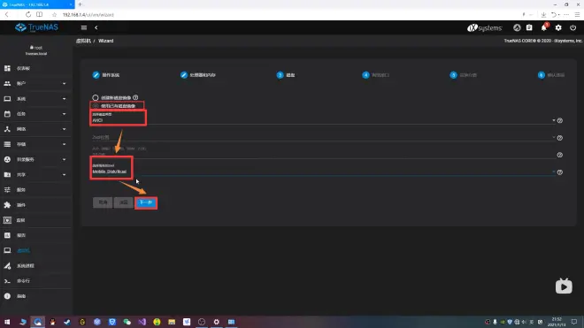
Task: Open the Services sliders icon in sidebar
Action: [x=7, y=190]
